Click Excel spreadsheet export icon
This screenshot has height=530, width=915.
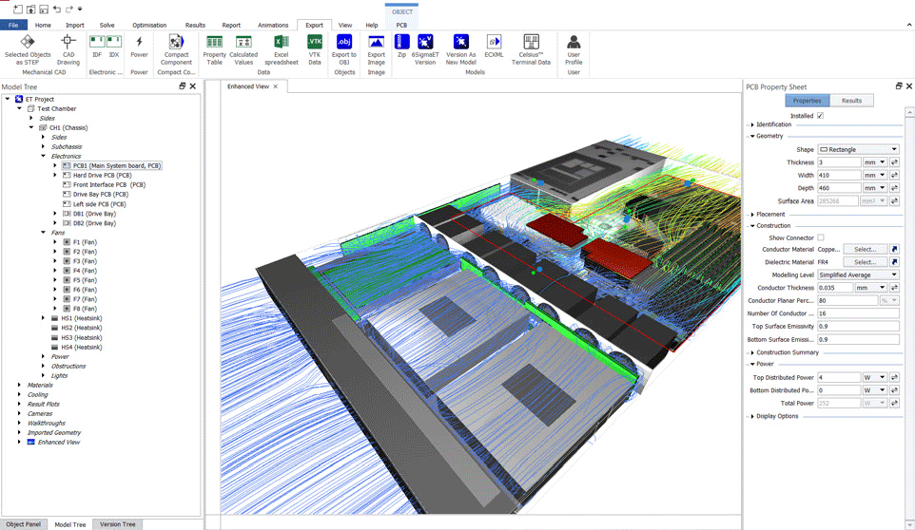tap(281, 43)
